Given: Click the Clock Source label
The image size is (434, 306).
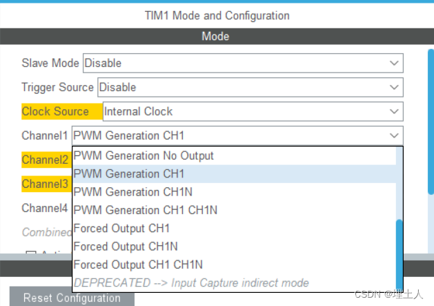Looking at the screenshot, I should click(x=55, y=111).
